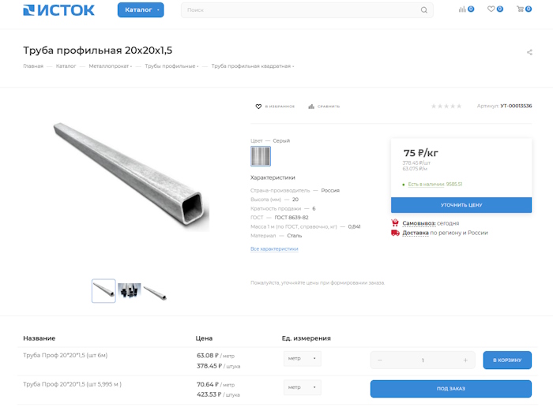Click the Уточнить цену button
This screenshot has height=407, width=553.
point(461,205)
